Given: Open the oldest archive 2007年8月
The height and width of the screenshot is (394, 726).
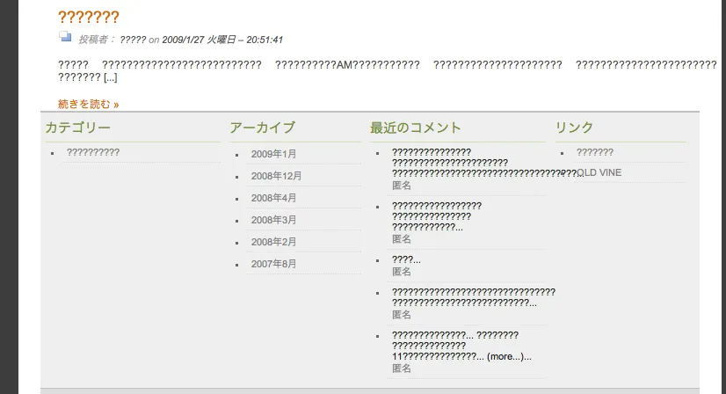Looking at the screenshot, I should click(x=273, y=264).
